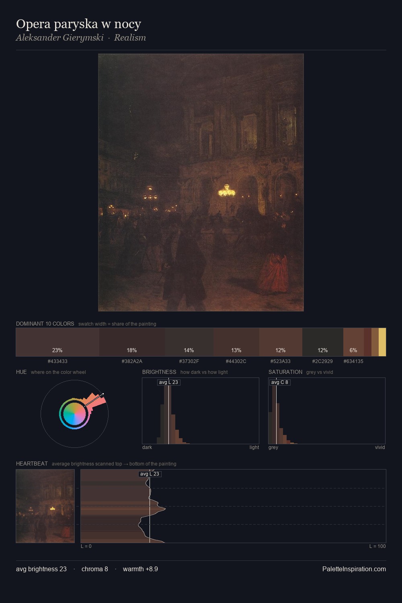Select the #523A33 color swatch

281,342
